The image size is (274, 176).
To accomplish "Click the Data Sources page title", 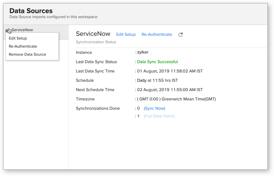I will coord(31,11).
